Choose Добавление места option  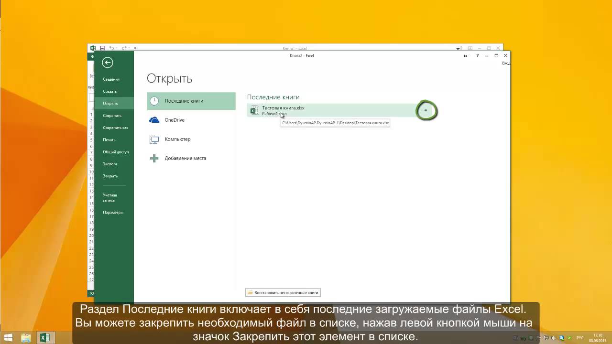click(x=191, y=158)
